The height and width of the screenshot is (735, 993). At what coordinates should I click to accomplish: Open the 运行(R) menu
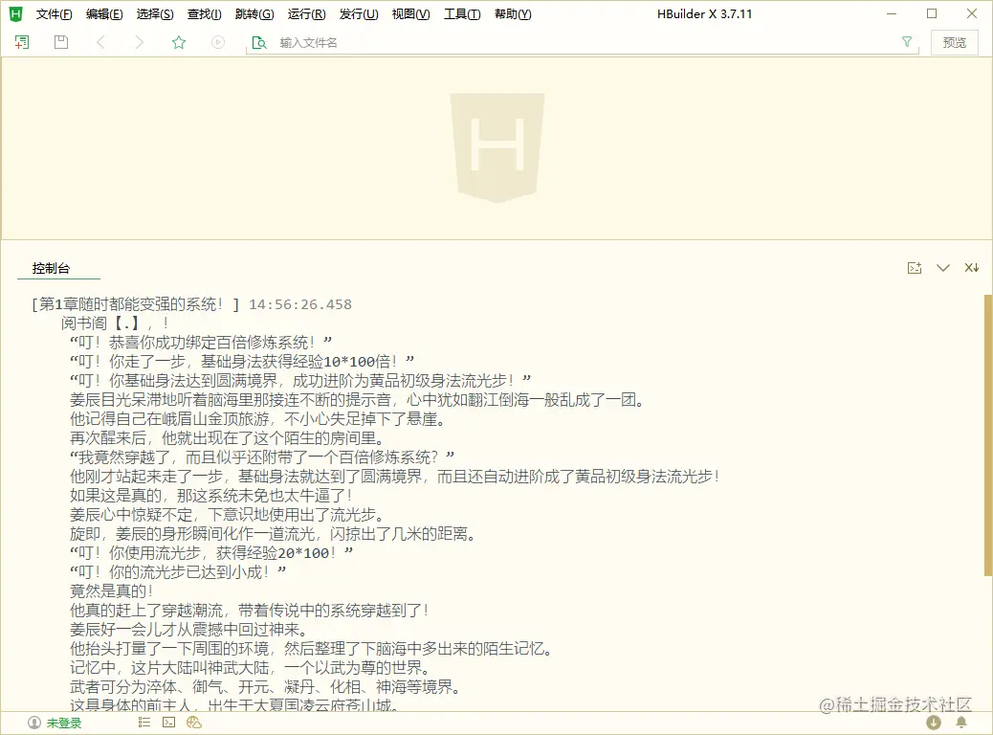point(306,14)
